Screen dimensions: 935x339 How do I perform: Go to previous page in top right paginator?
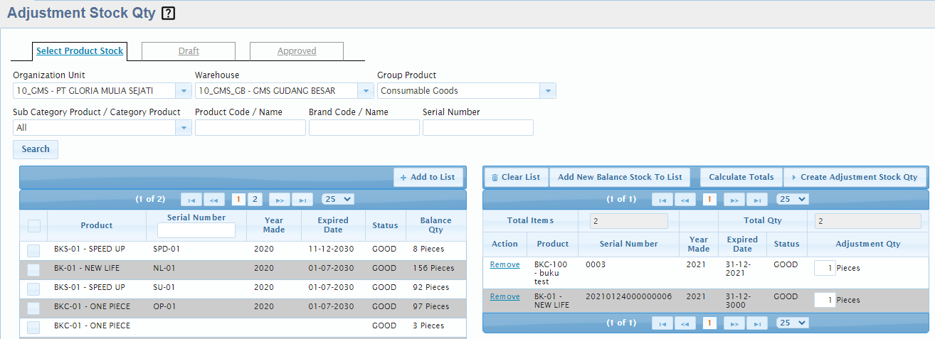pyautogui.click(x=685, y=200)
